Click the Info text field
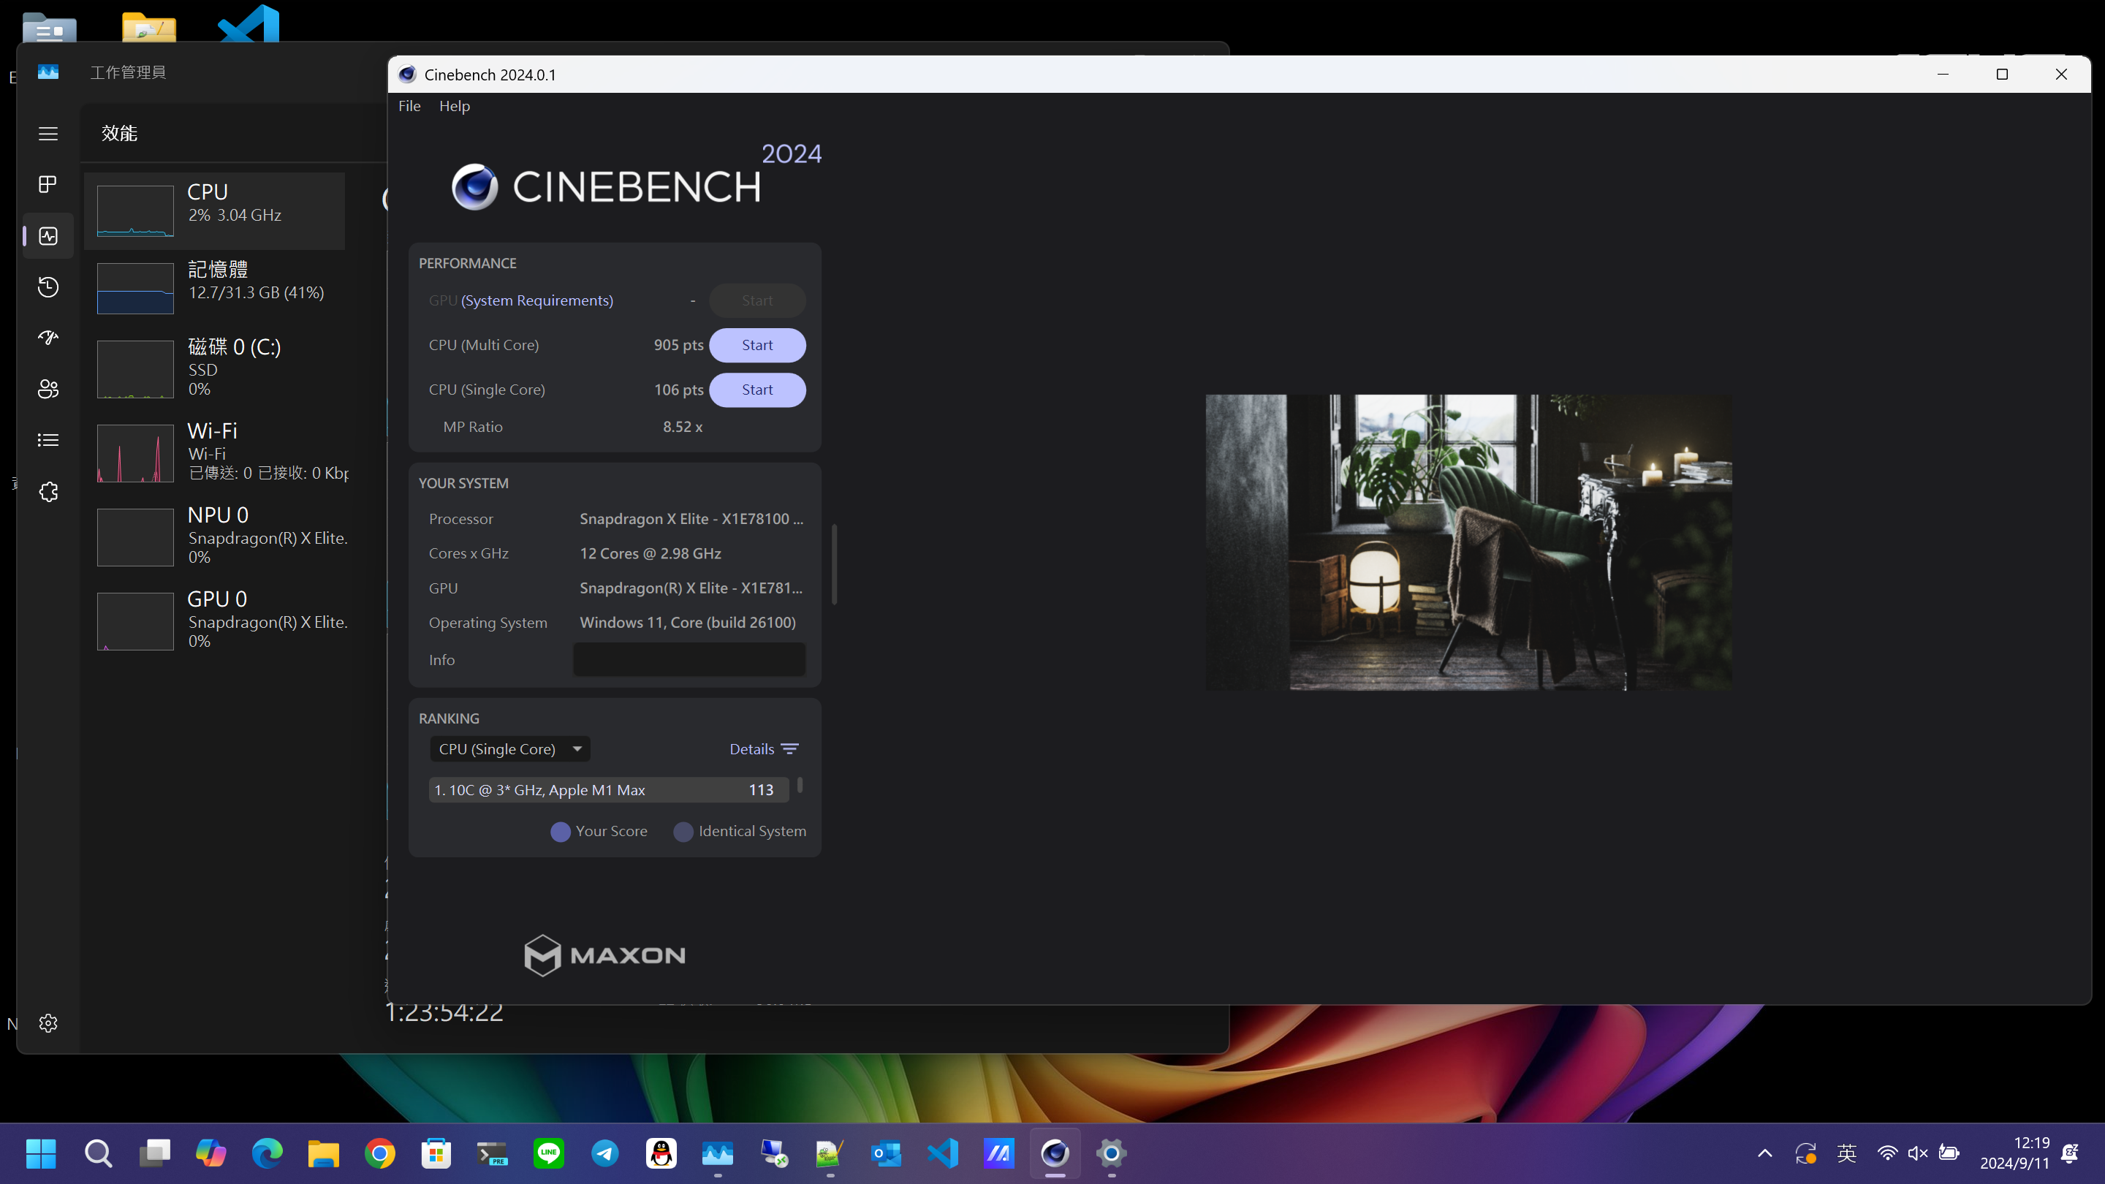 click(x=689, y=659)
